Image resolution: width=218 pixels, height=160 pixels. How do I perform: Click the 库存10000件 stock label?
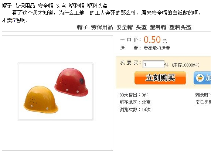(185, 65)
